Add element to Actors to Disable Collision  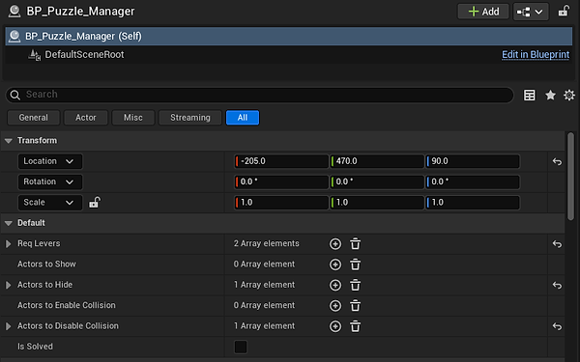click(x=335, y=326)
